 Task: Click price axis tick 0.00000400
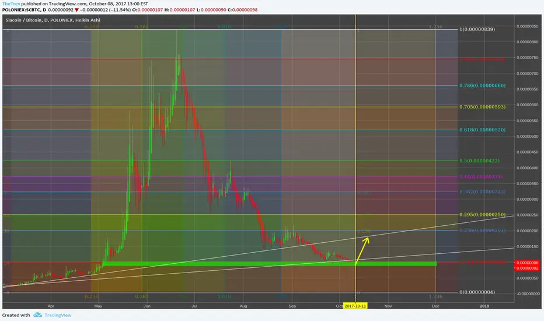click(527, 168)
